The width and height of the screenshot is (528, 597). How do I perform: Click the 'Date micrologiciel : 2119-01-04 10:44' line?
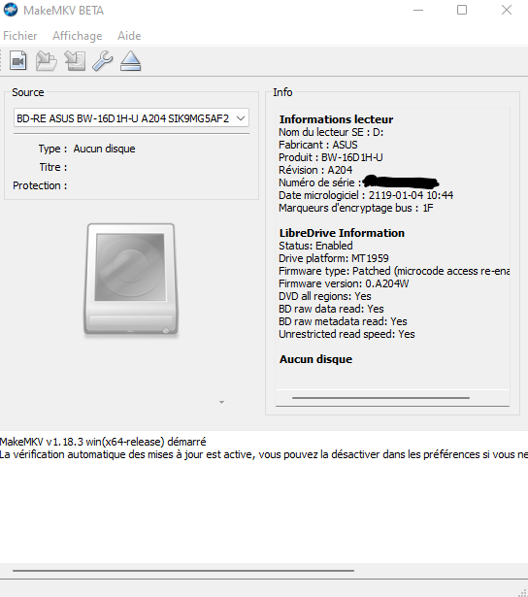click(366, 195)
